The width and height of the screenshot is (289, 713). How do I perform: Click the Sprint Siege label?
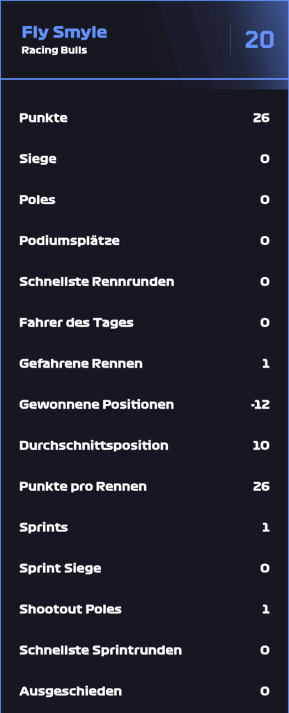coord(60,568)
